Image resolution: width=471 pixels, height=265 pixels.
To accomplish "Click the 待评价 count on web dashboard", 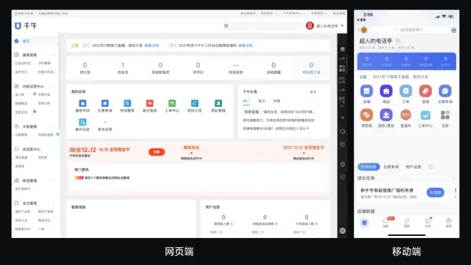I will 198,65.
